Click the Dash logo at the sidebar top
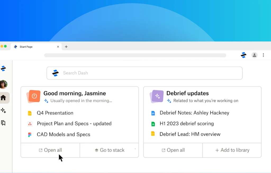271x173 pixels. point(4,68)
